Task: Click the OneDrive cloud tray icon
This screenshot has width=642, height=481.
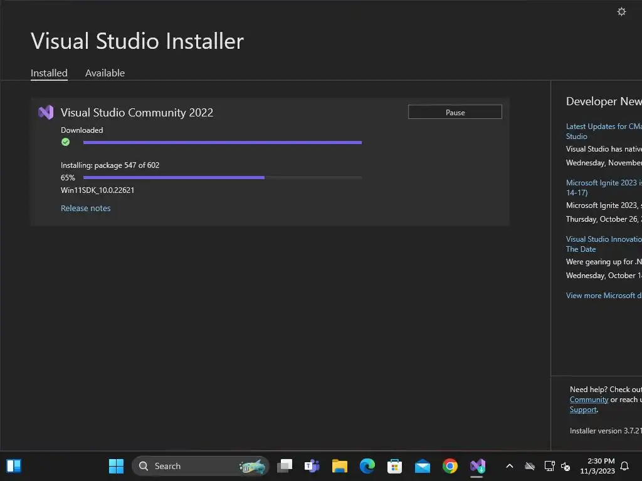Action: (530, 466)
